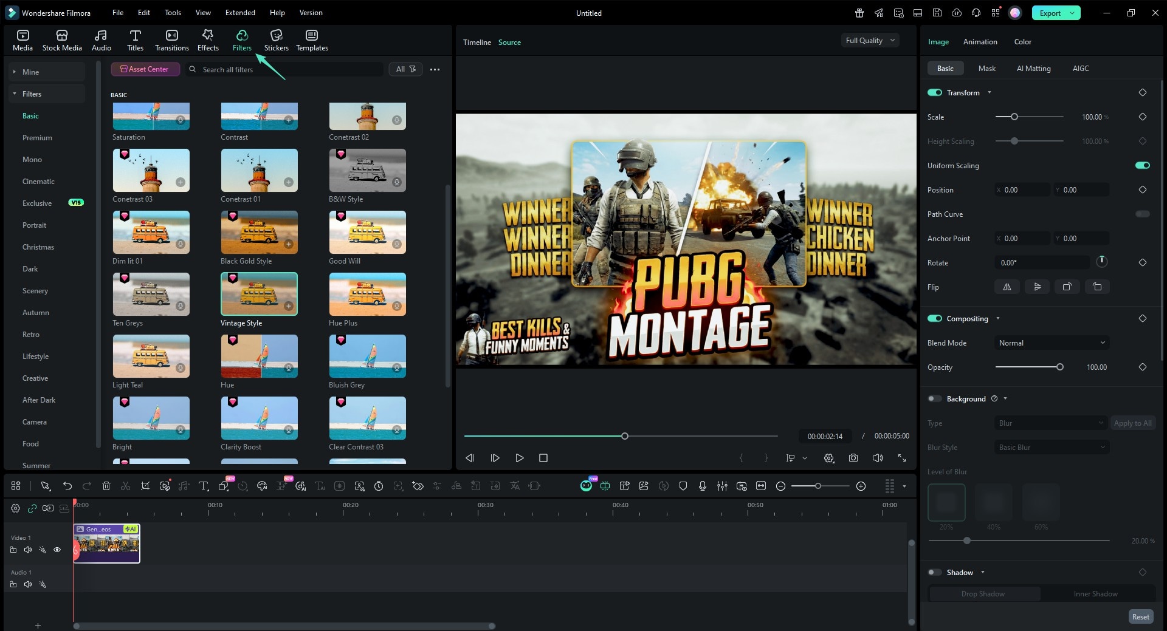Open the Crop tool in the timeline toolbar
Screen dimensions: 1167x631
145,486
